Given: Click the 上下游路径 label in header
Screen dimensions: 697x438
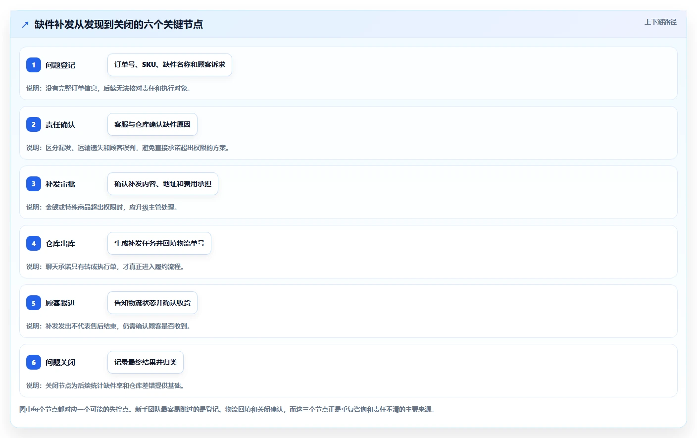Looking at the screenshot, I should point(660,22).
